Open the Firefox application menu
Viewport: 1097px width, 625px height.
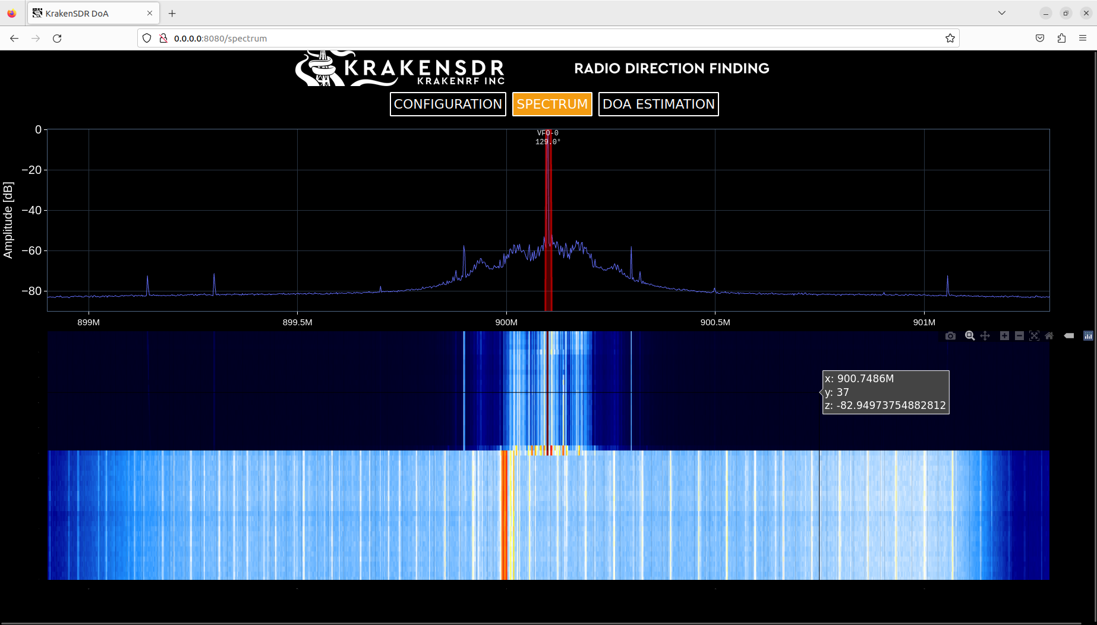[x=1083, y=39]
